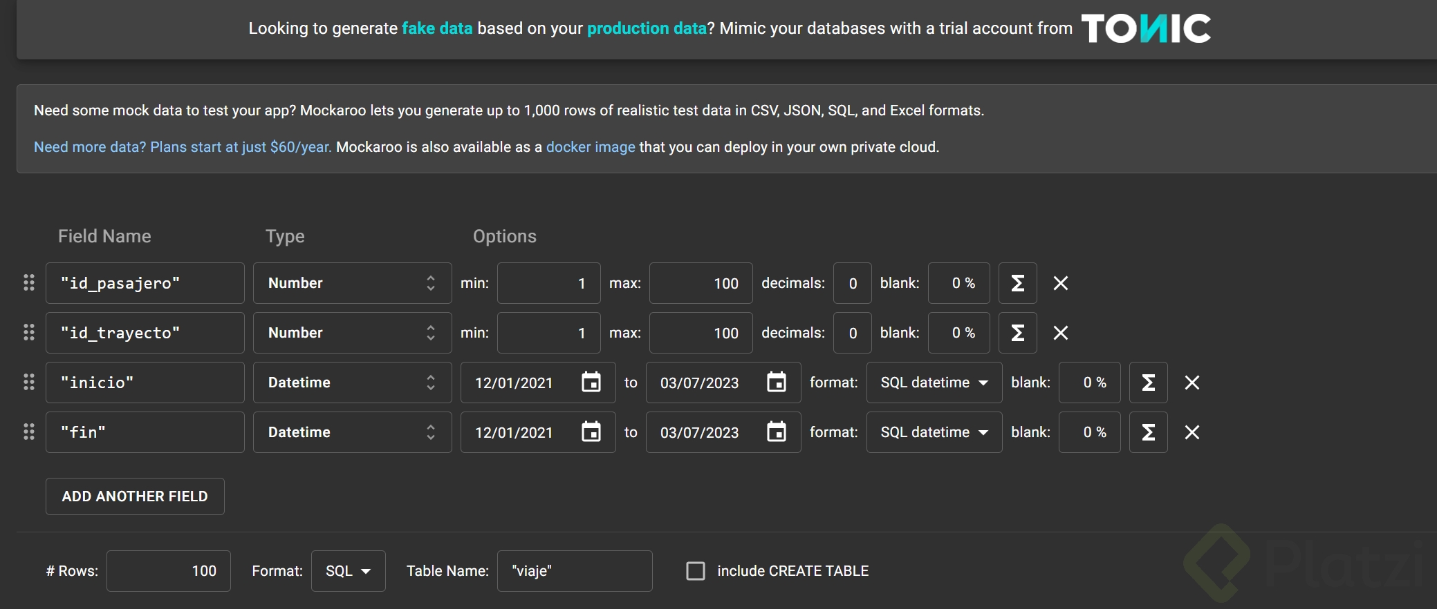The image size is (1437, 609).
Task: Click the decimals box for "id_trayecto"
Action: pos(853,333)
